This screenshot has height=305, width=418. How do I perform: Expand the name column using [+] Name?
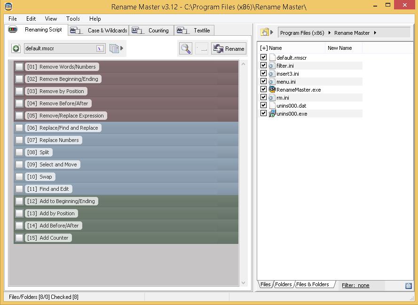click(265, 47)
